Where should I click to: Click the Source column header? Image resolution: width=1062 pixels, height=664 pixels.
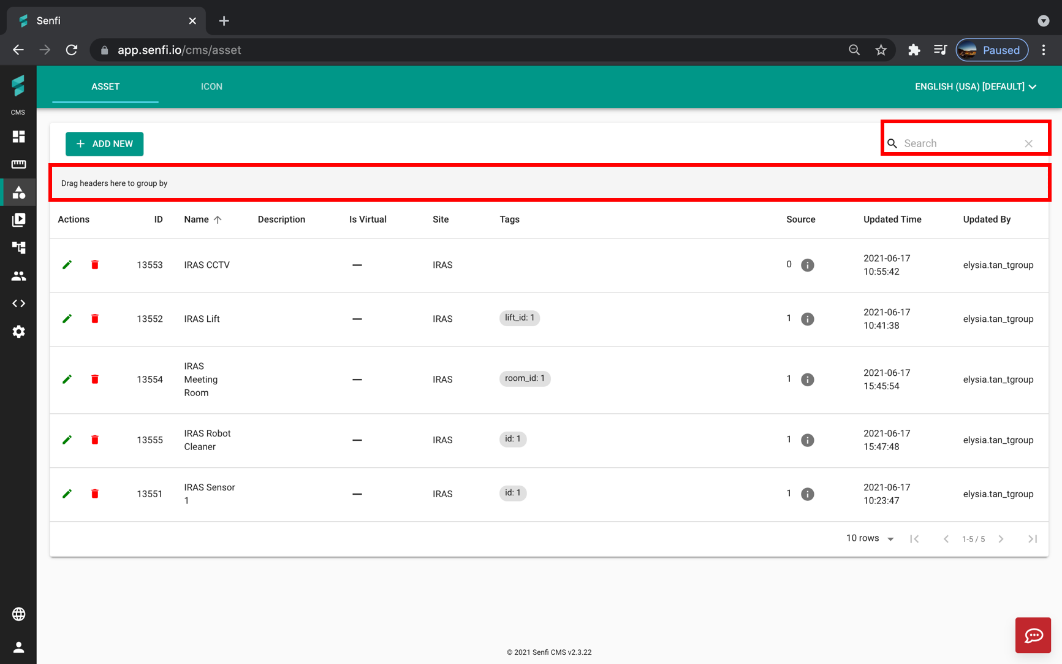800,219
